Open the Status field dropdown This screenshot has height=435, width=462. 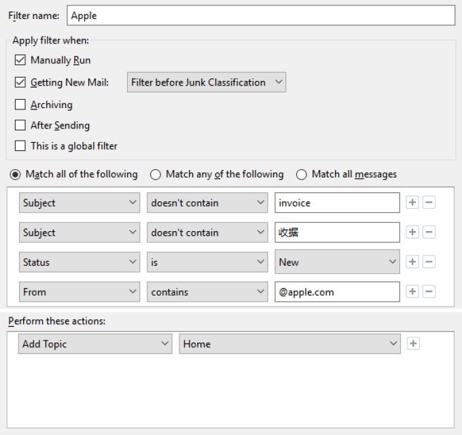(x=79, y=262)
